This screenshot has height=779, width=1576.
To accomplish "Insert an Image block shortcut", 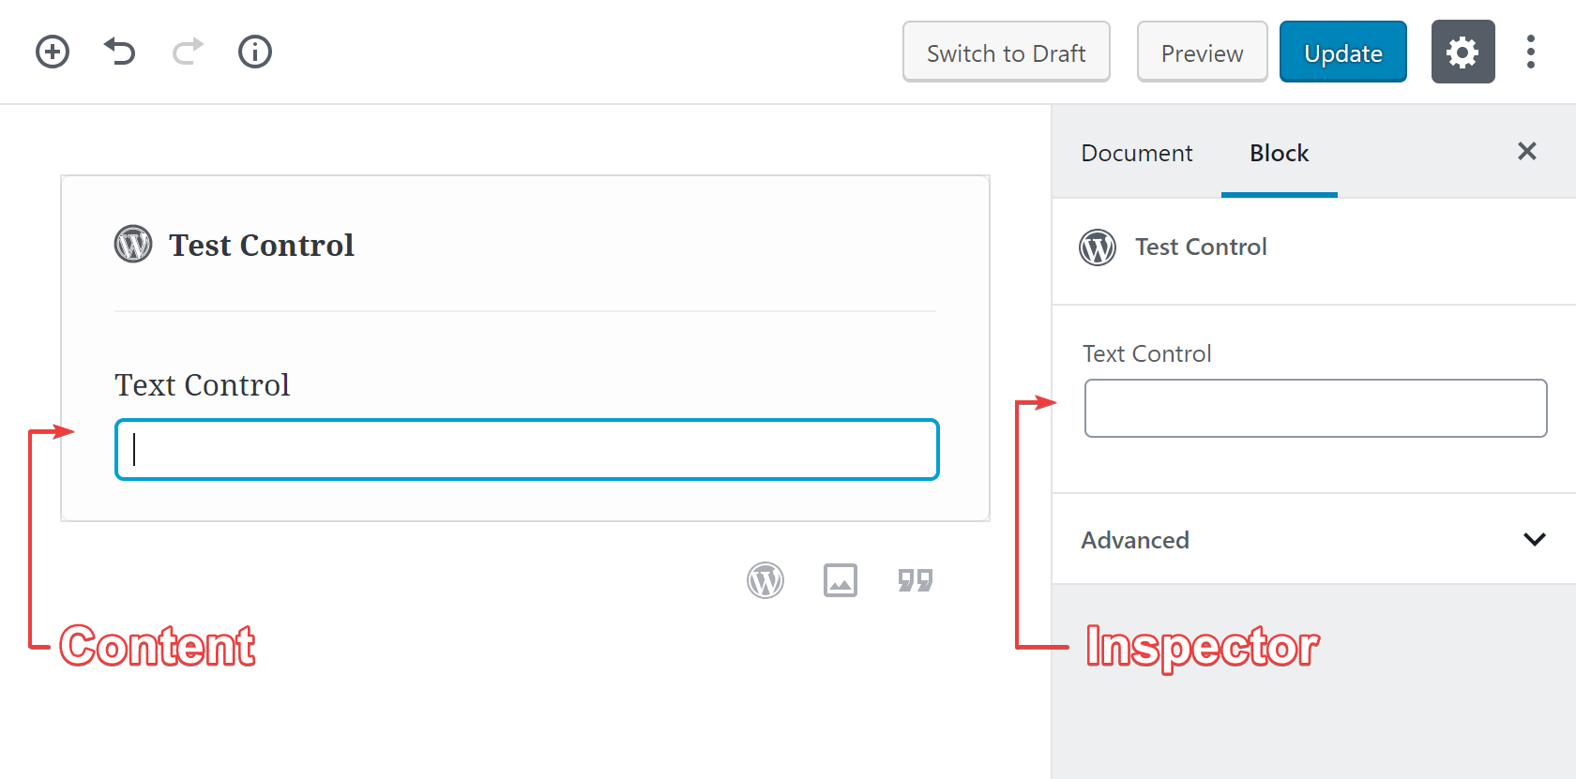I will [841, 580].
